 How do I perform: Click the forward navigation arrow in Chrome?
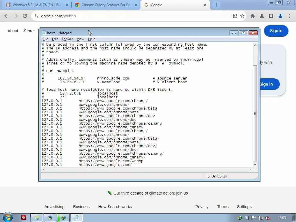click(x=16, y=16)
